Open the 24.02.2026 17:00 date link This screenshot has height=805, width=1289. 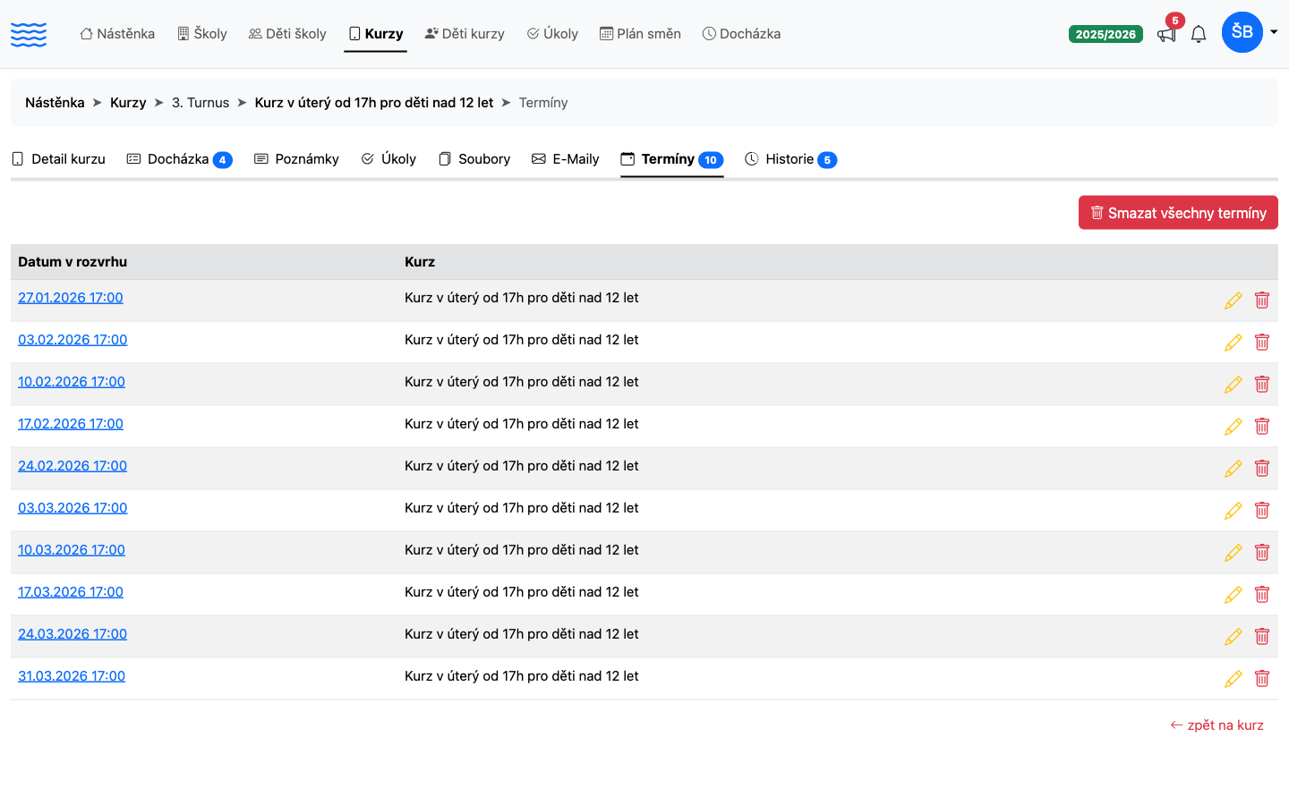click(x=73, y=466)
